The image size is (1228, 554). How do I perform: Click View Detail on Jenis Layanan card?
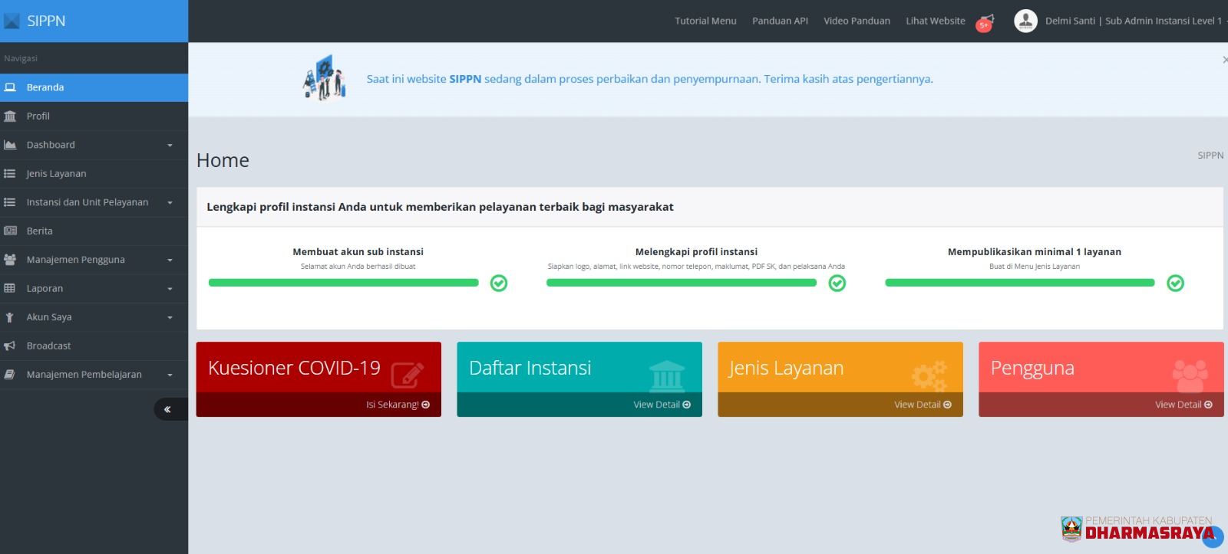point(923,405)
